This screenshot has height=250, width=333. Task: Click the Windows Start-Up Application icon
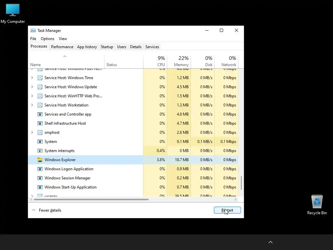click(40, 187)
